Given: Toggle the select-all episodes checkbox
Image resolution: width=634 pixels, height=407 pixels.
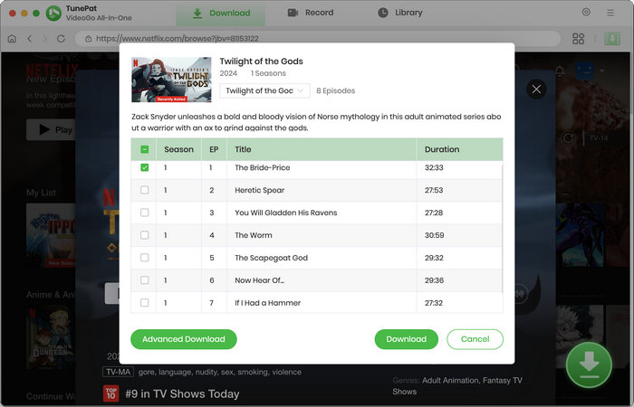Looking at the screenshot, I should (x=144, y=149).
